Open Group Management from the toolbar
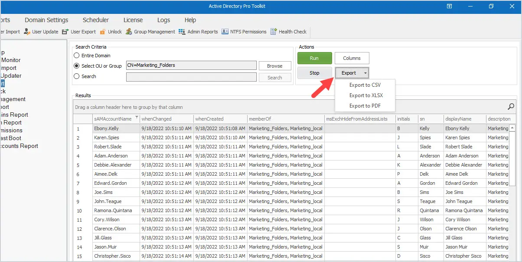Viewport: 522px width, 262px height. tap(150, 32)
